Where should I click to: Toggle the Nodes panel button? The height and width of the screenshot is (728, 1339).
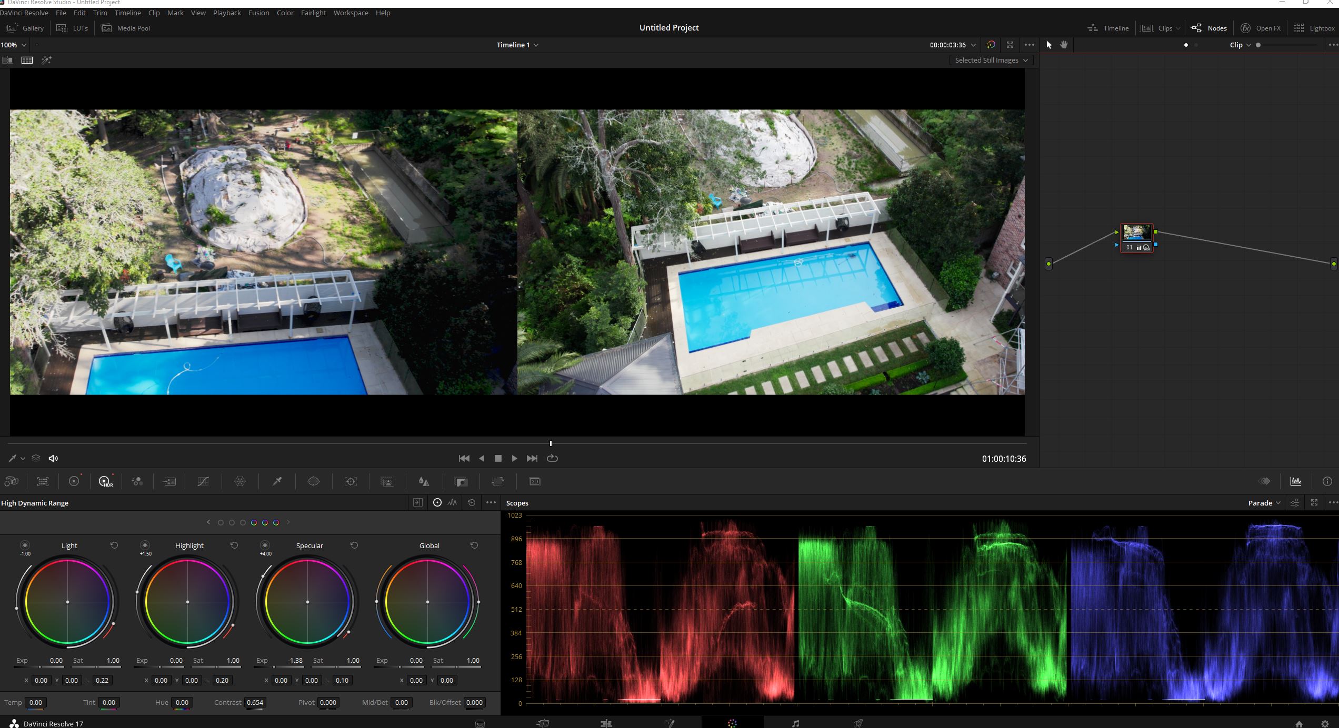point(1209,28)
